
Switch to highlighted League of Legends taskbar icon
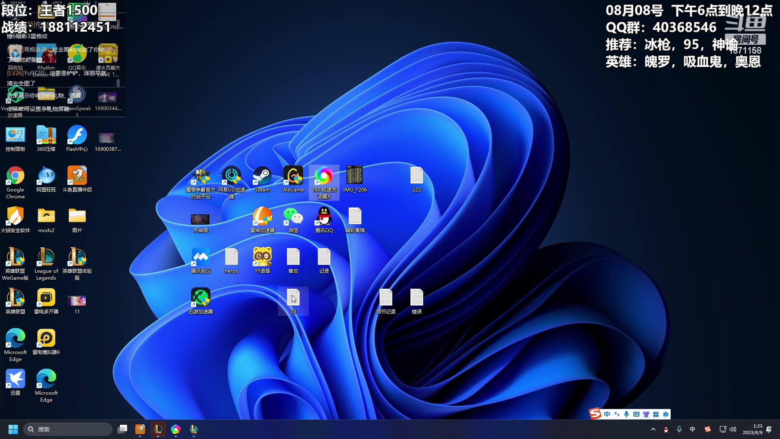coord(158,429)
